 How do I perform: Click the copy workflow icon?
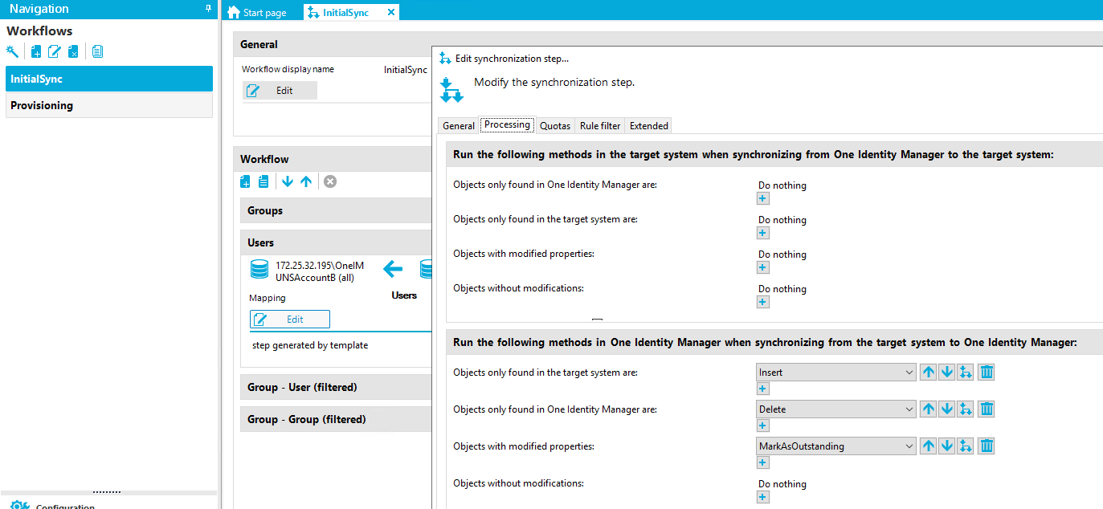(96, 51)
